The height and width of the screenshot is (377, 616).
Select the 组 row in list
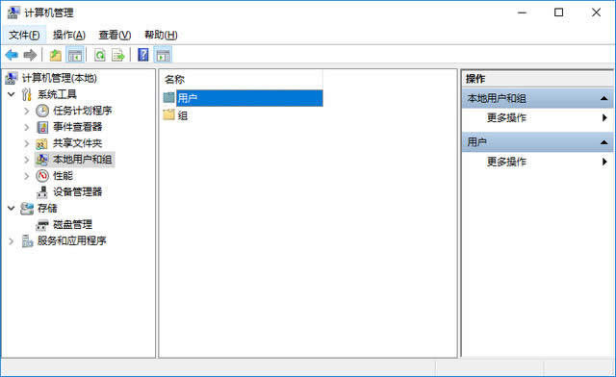tap(182, 115)
